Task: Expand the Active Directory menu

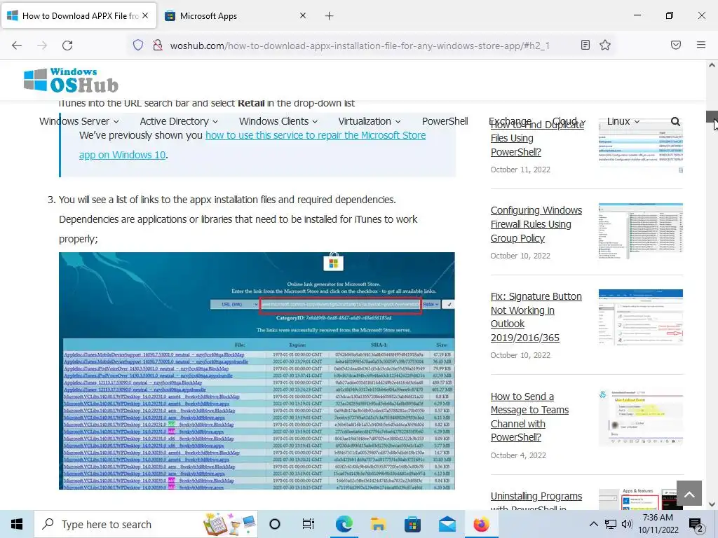Action: tap(179, 121)
